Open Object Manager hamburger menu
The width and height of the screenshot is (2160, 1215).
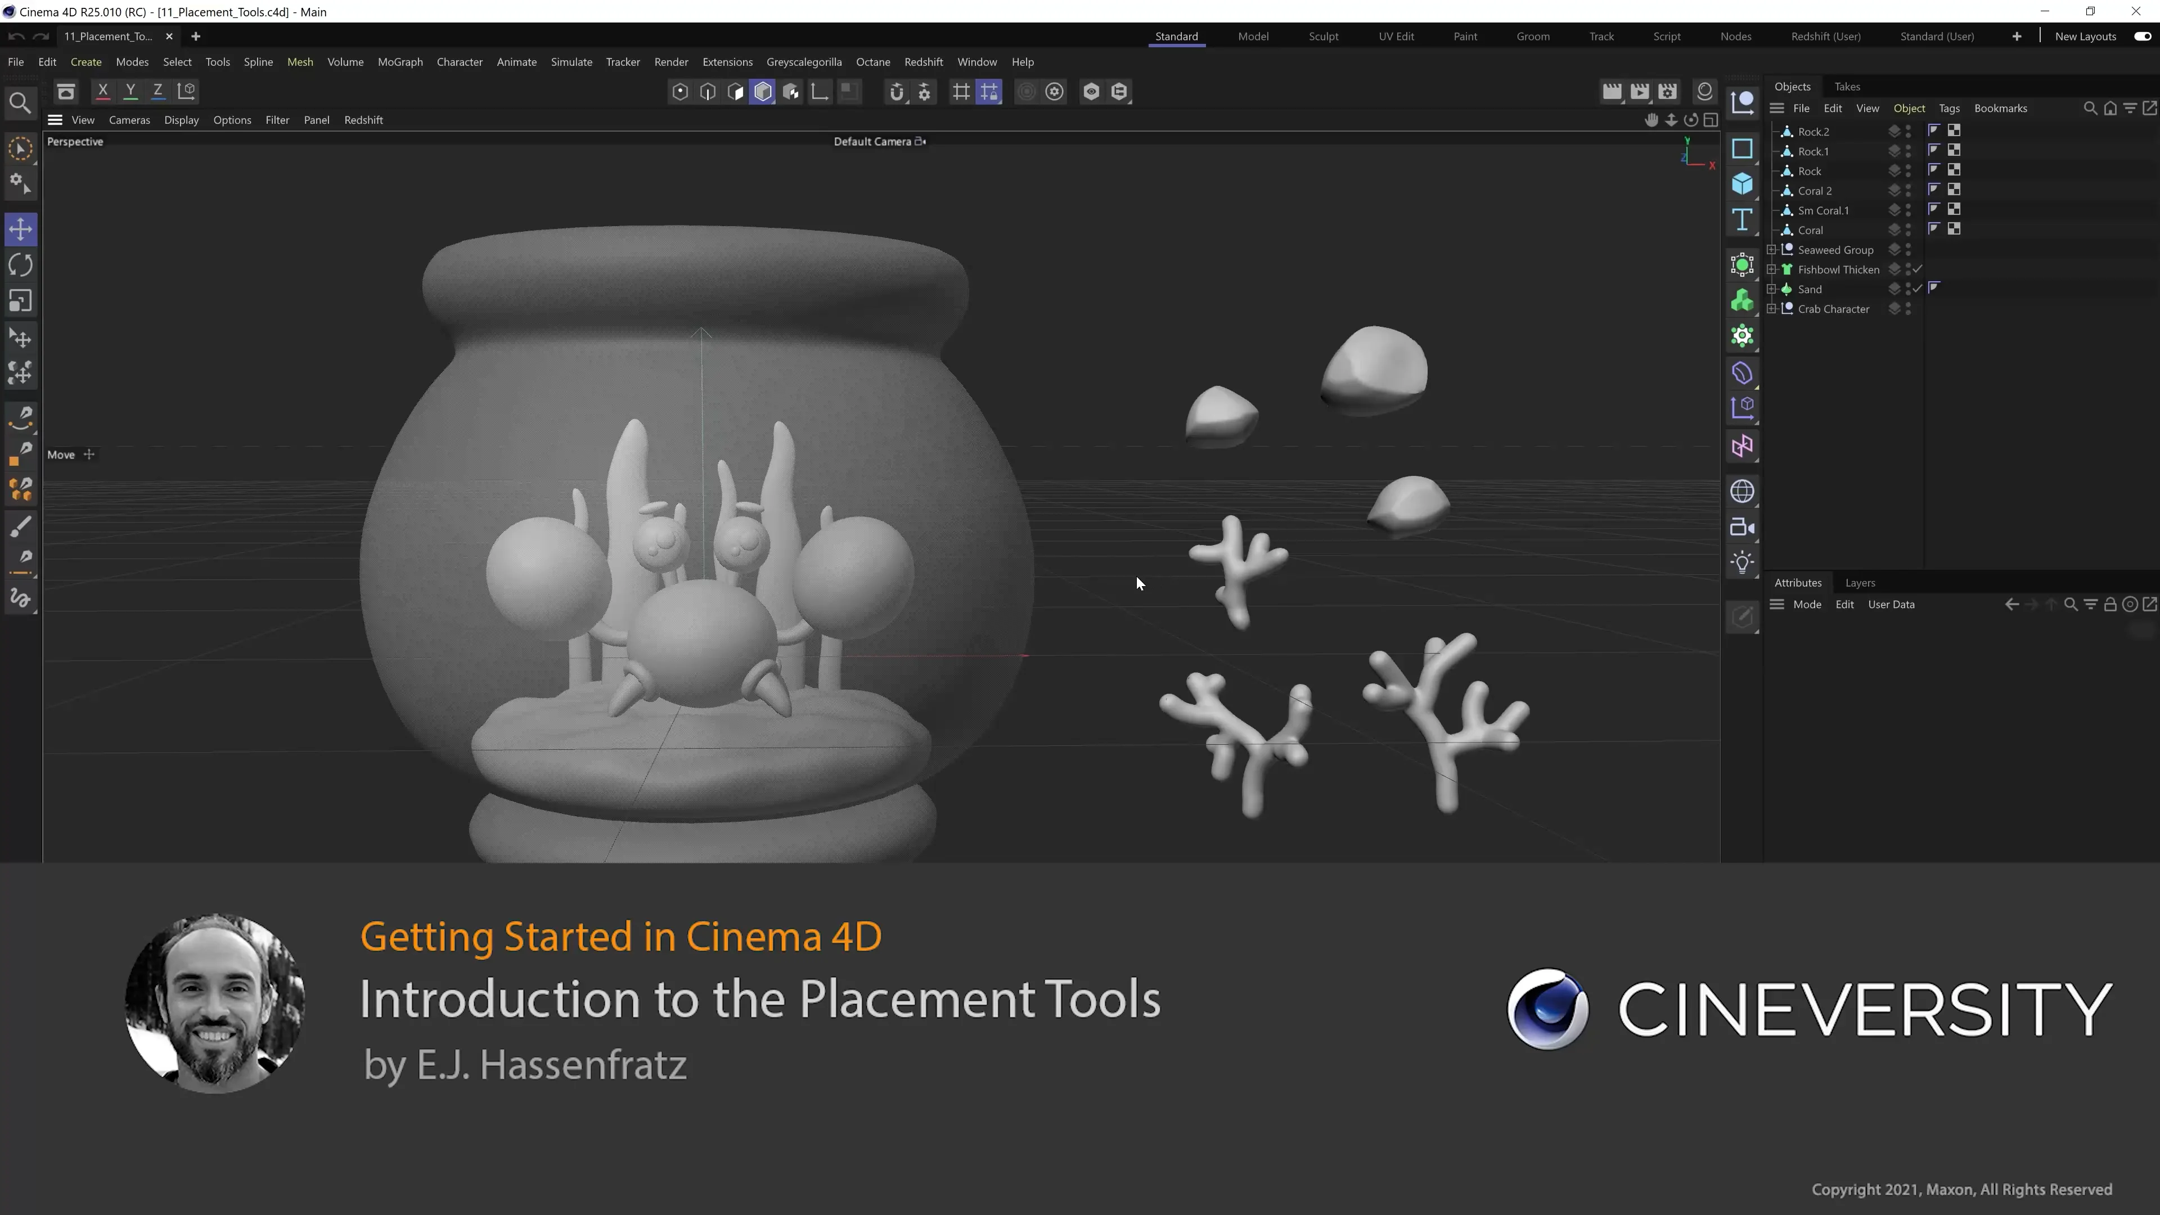click(x=1777, y=108)
